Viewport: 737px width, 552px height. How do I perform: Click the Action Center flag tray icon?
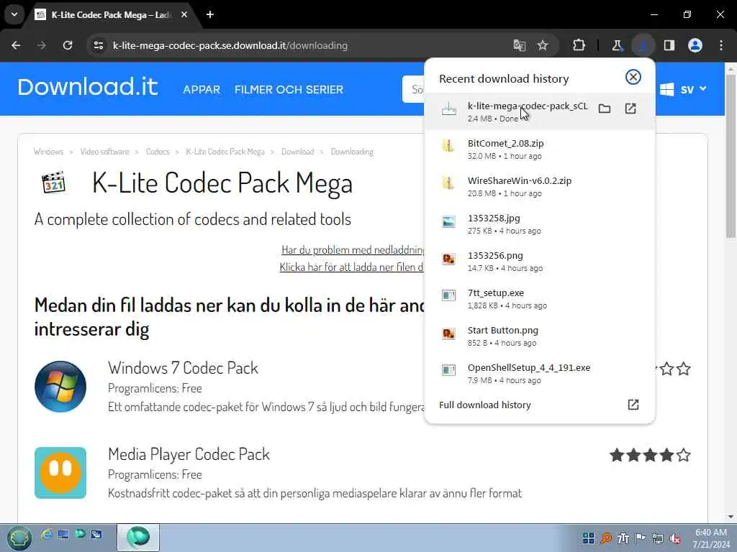(x=640, y=538)
